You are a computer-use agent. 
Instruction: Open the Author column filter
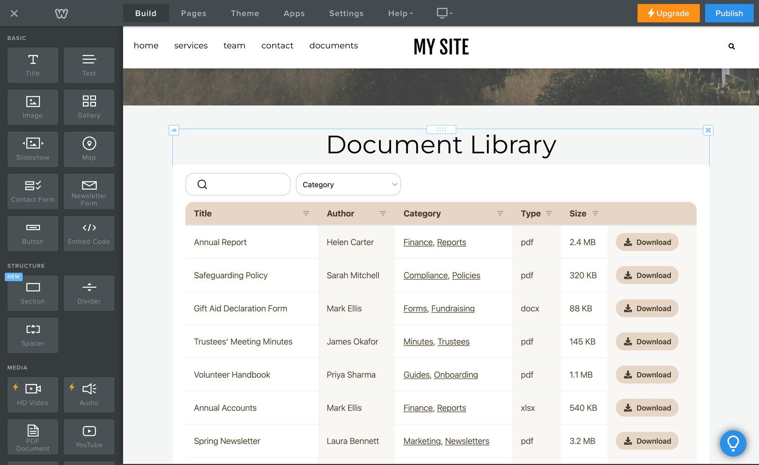click(x=383, y=213)
